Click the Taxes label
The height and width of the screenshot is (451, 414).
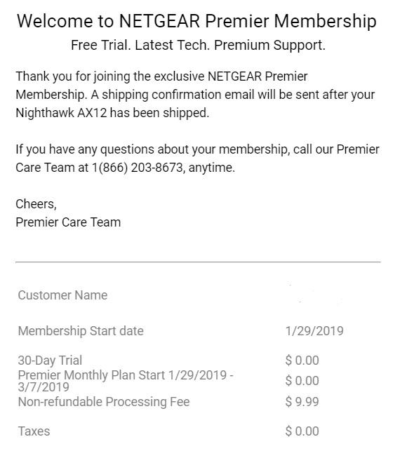click(x=34, y=431)
